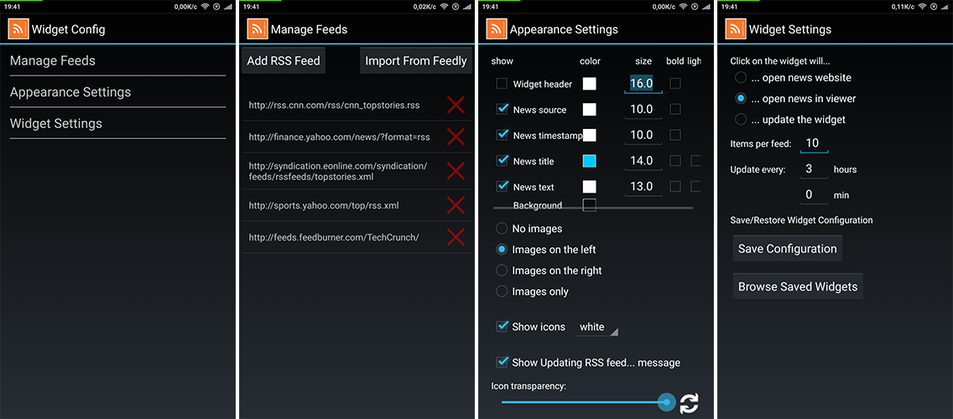Tap the RSS icon beside Appearance Settings title
The width and height of the screenshot is (953, 419).
pos(497,28)
